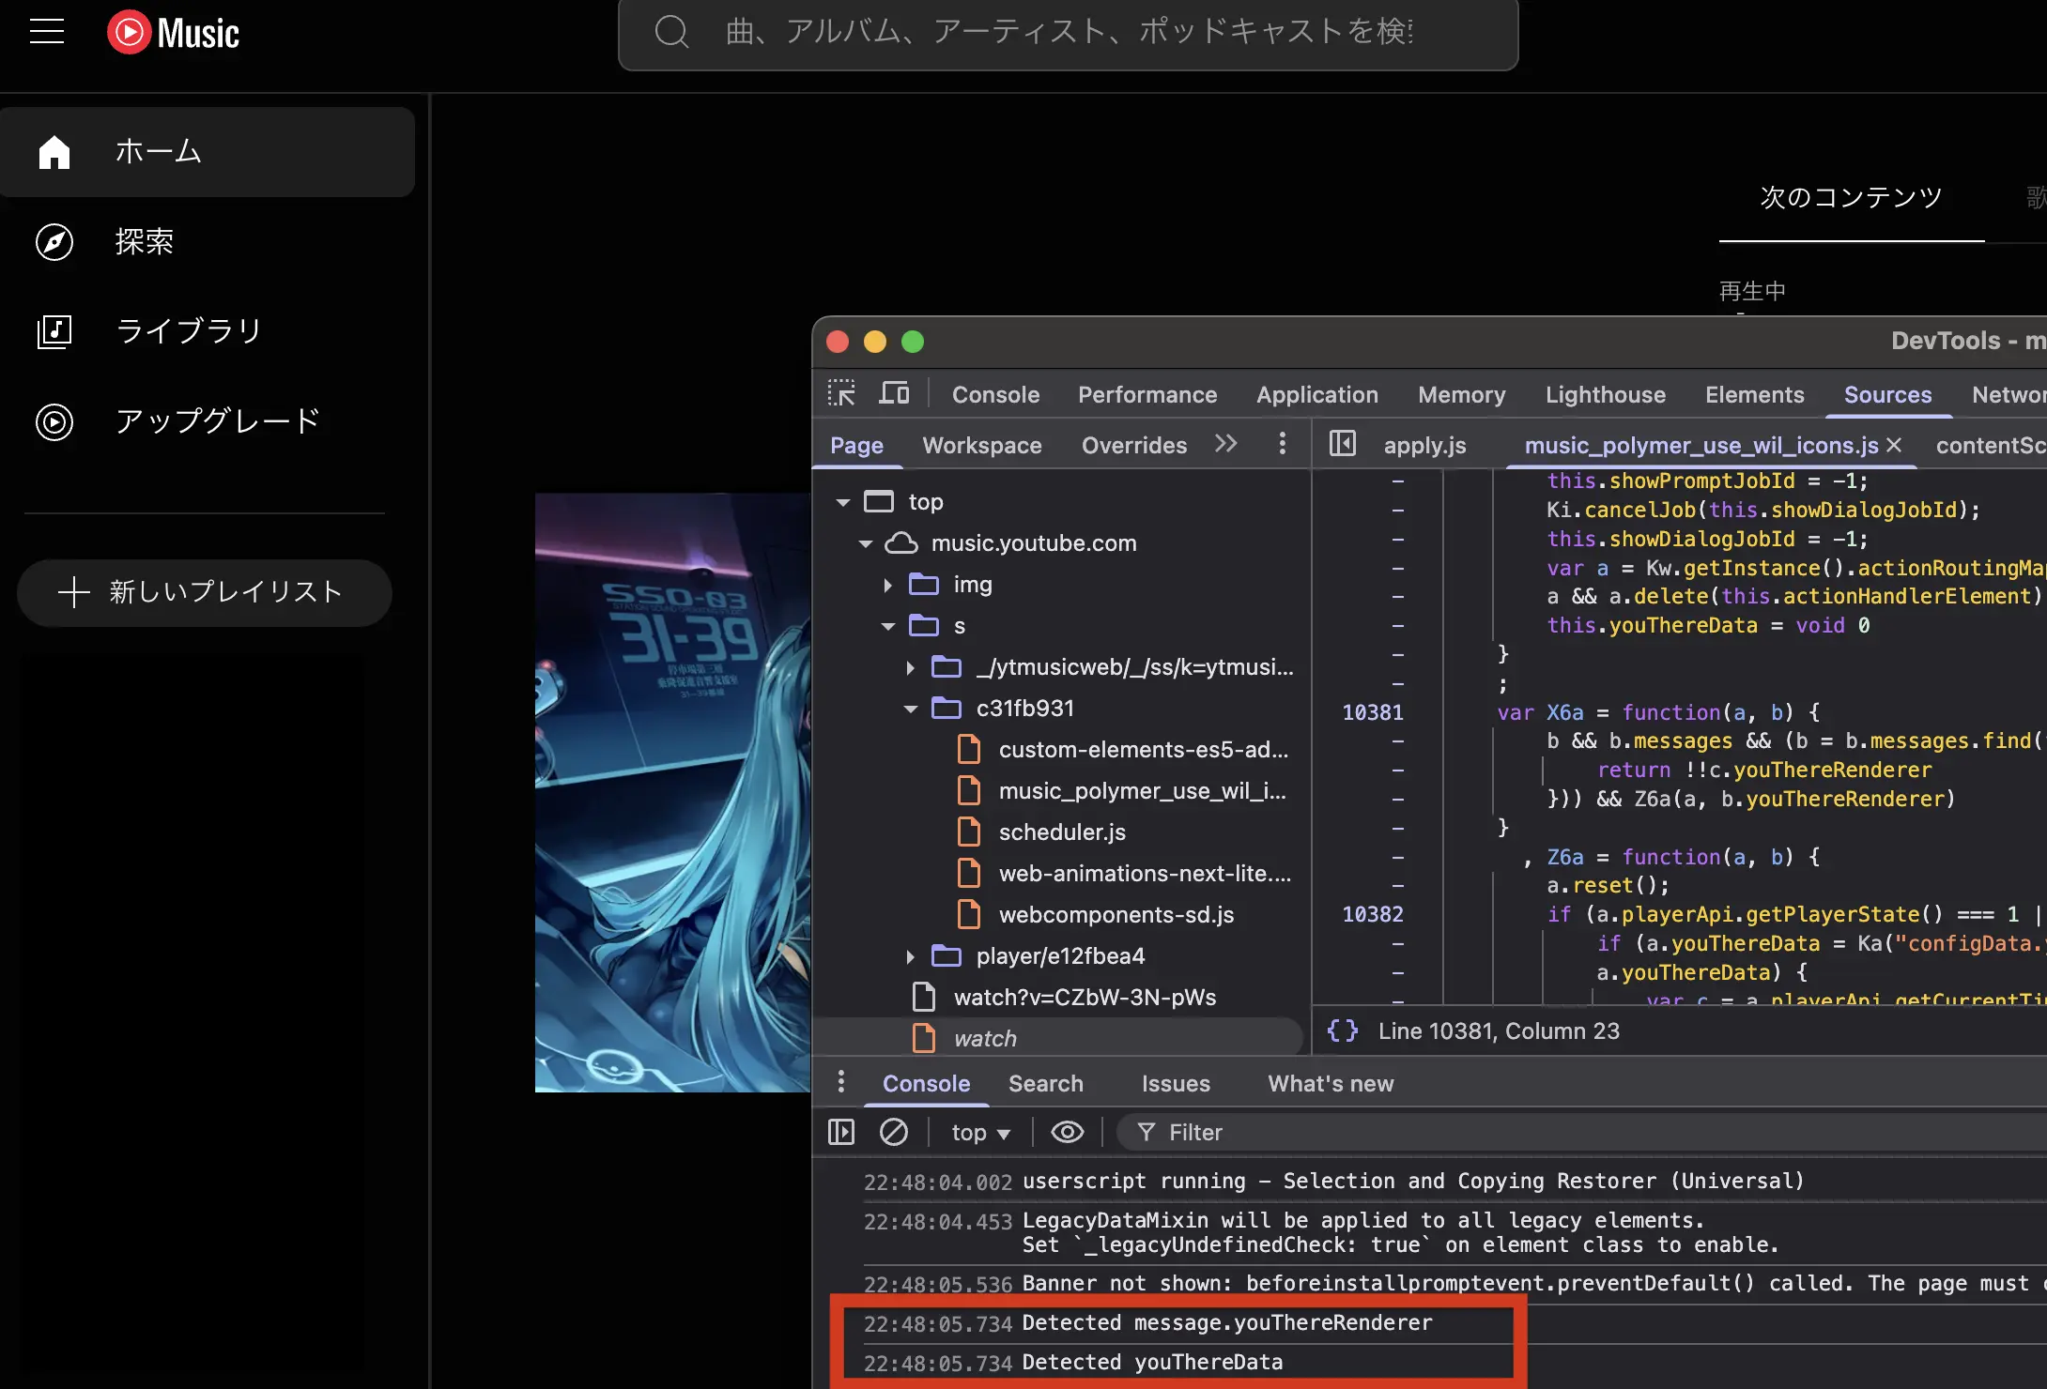Screen dimensions: 2047x1389
Task: Create a live expression eye icon
Action: pos(1068,1133)
